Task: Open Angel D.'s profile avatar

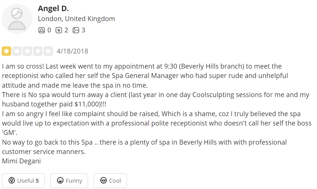Action: [17, 19]
